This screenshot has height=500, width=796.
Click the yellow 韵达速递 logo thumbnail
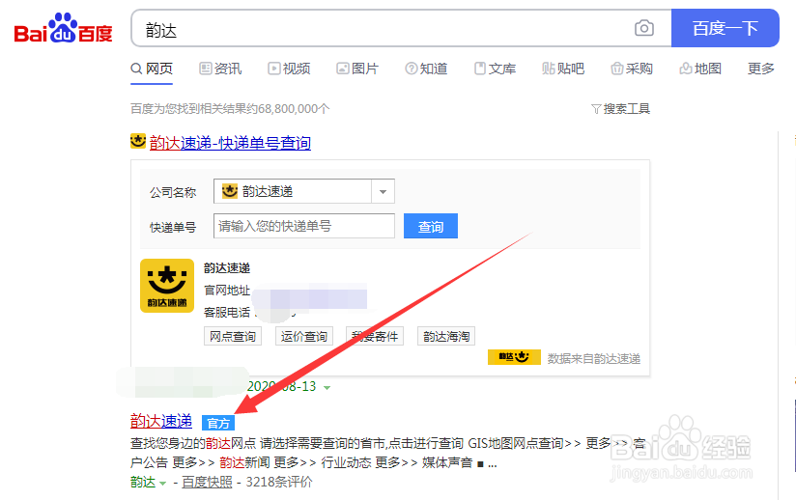[x=167, y=286]
